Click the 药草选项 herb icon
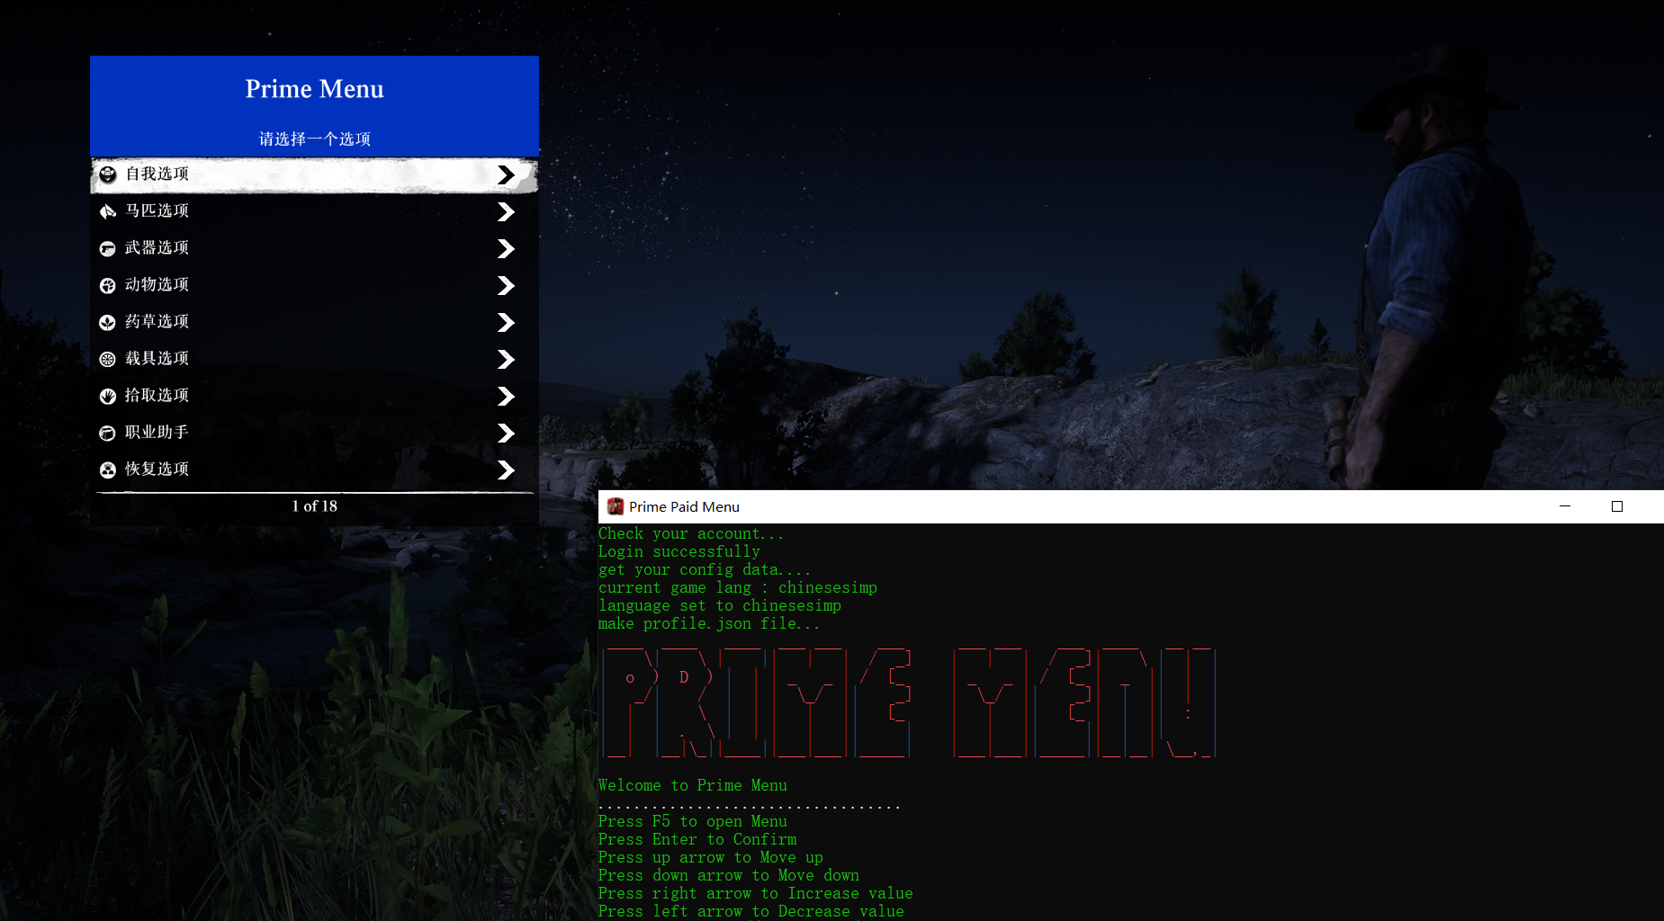Viewport: 1664px width, 921px height. click(108, 322)
